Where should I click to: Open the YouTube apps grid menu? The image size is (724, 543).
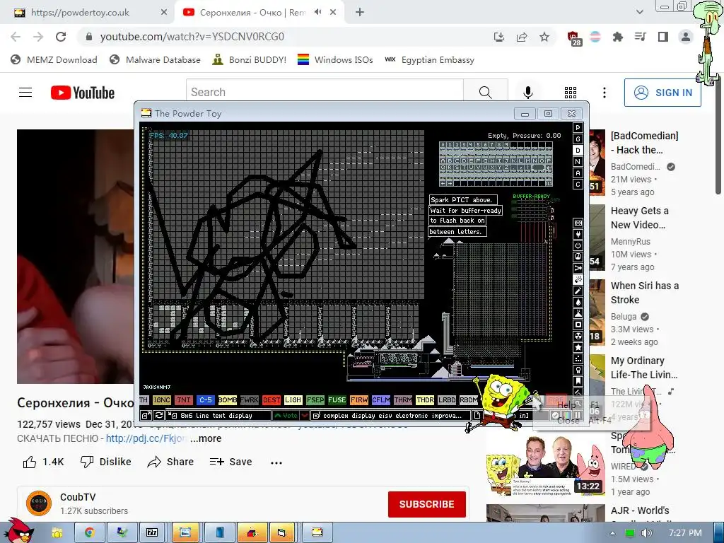pyautogui.click(x=571, y=93)
